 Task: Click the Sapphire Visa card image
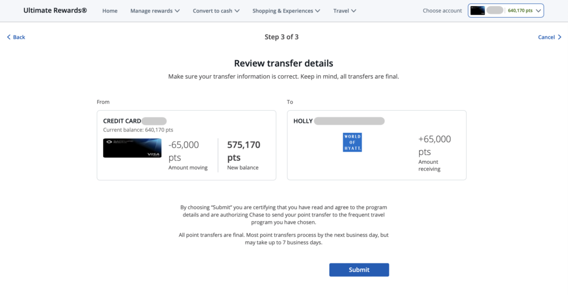coord(132,148)
